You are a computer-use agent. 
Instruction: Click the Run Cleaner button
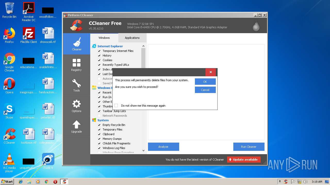[249, 147]
